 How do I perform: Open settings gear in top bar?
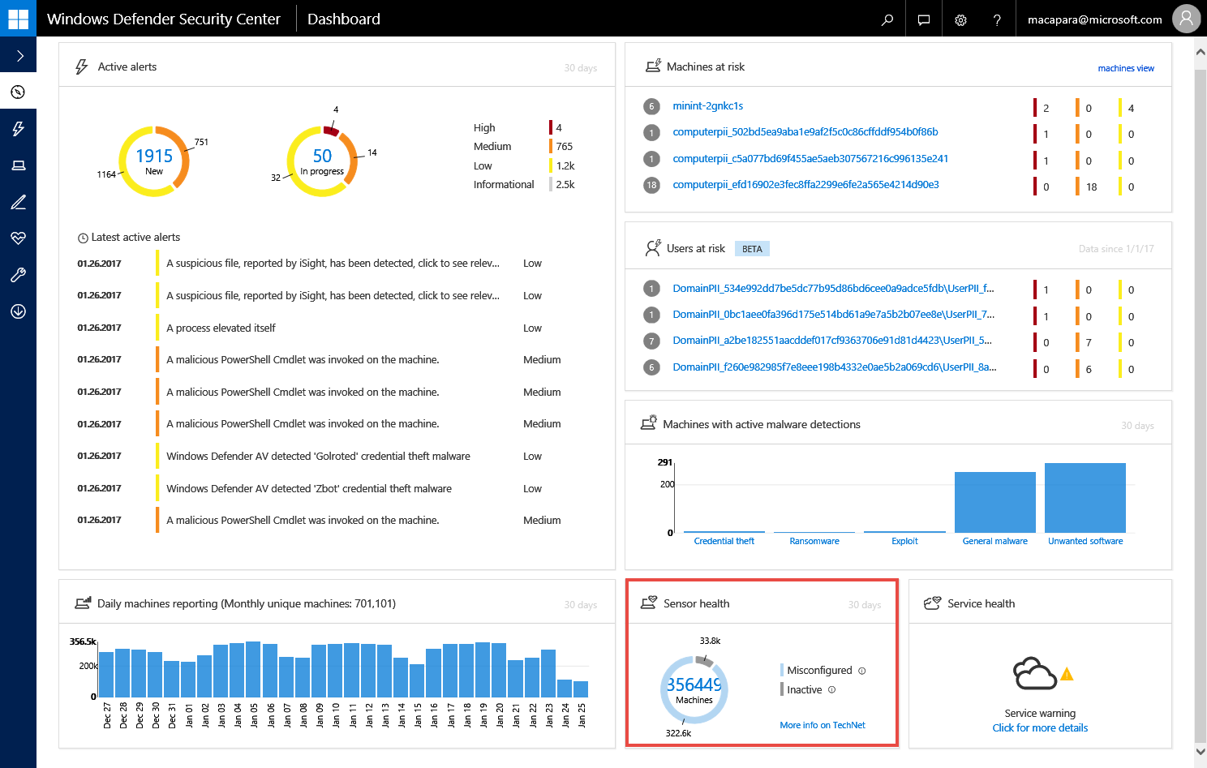tap(960, 19)
